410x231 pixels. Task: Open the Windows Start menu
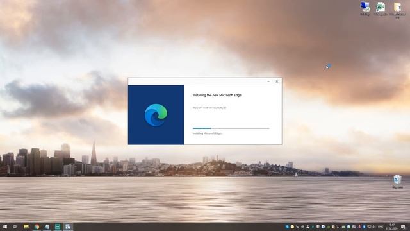point(5,227)
